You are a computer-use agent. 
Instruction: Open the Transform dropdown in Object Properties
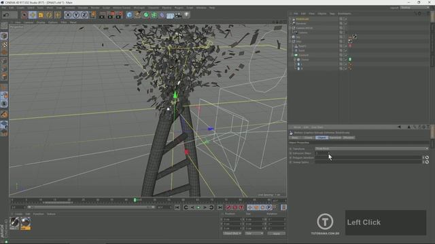(x=372, y=148)
